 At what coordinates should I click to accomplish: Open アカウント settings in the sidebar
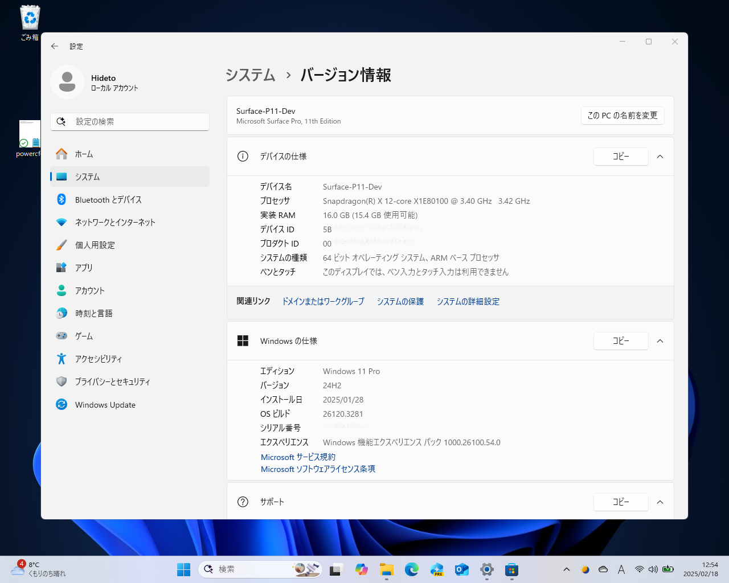coord(90,290)
